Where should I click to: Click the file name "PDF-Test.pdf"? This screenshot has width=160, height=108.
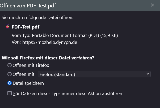click(x=26, y=27)
